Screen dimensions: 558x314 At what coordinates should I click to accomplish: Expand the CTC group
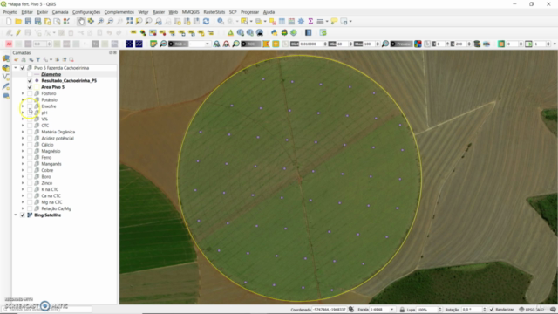point(23,126)
